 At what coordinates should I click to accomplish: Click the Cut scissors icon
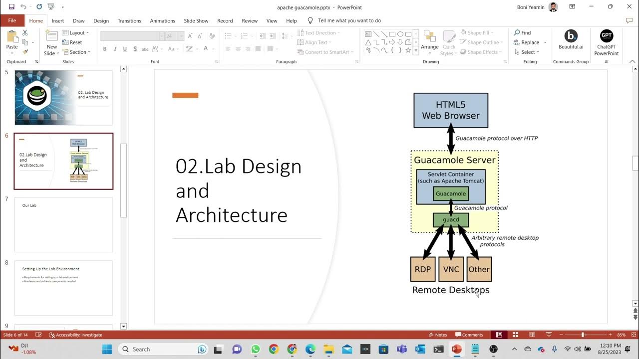coord(25,33)
